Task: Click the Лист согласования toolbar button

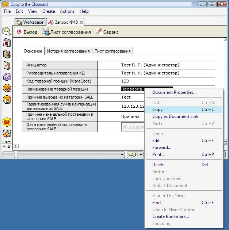Action: 66,32
